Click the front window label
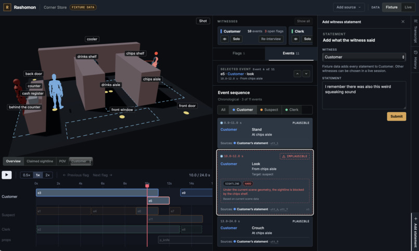This screenshot has height=251, width=419. (122, 110)
